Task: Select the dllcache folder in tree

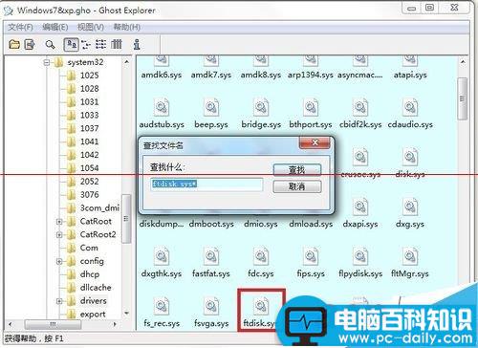Action: (x=96, y=288)
